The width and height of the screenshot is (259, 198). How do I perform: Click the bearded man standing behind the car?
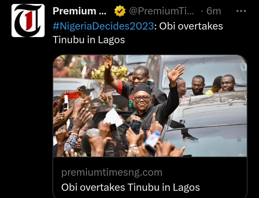point(198,85)
